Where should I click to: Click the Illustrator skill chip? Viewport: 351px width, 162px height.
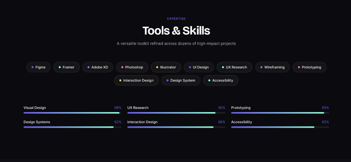point(166,67)
